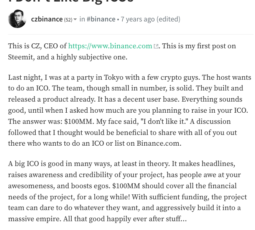This screenshot has width=255, height=230.
Task: Click the 7 years ago timestamp
Action: pos(138,19)
